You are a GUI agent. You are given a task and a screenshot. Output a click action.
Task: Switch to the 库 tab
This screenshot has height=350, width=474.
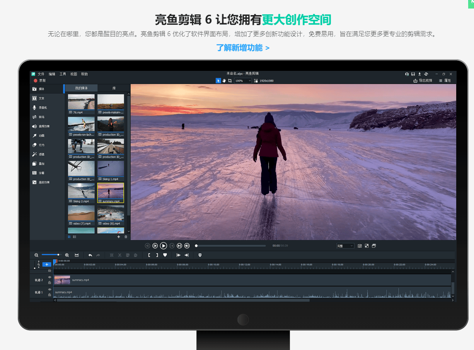pyautogui.click(x=114, y=88)
